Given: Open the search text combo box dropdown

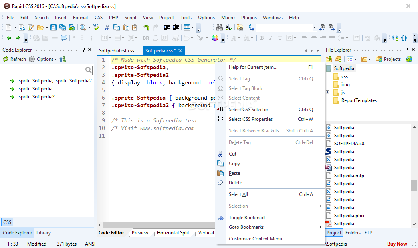Looking at the screenshot, I should (315, 28).
